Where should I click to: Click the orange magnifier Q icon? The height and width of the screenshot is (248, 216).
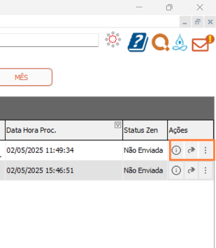pyautogui.click(x=160, y=42)
